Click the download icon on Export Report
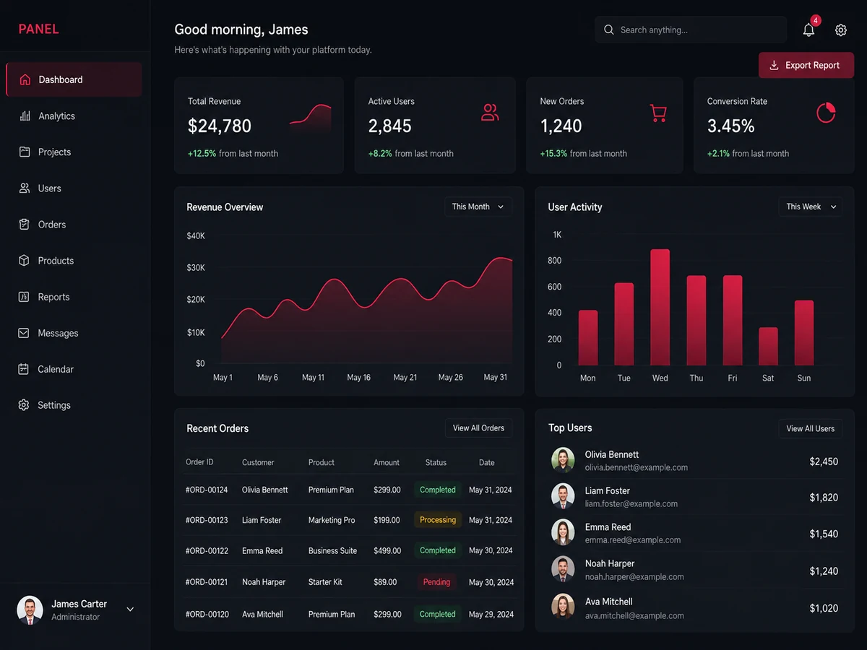This screenshot has height=650, width=867. coord(774,65)
